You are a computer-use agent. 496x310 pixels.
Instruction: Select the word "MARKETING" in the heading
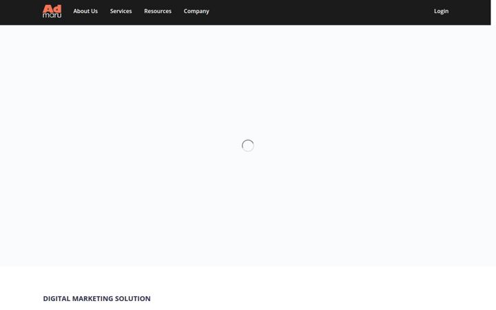pyautogui.click(x=92, y=298)
